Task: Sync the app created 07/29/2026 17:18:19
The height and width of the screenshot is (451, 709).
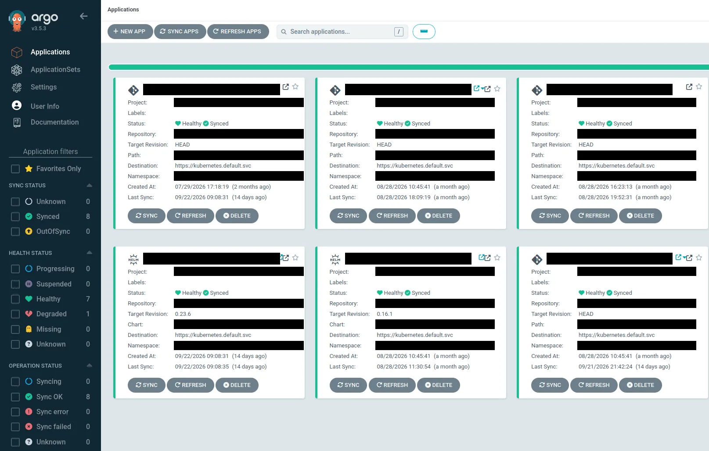Action: (147, 216)
